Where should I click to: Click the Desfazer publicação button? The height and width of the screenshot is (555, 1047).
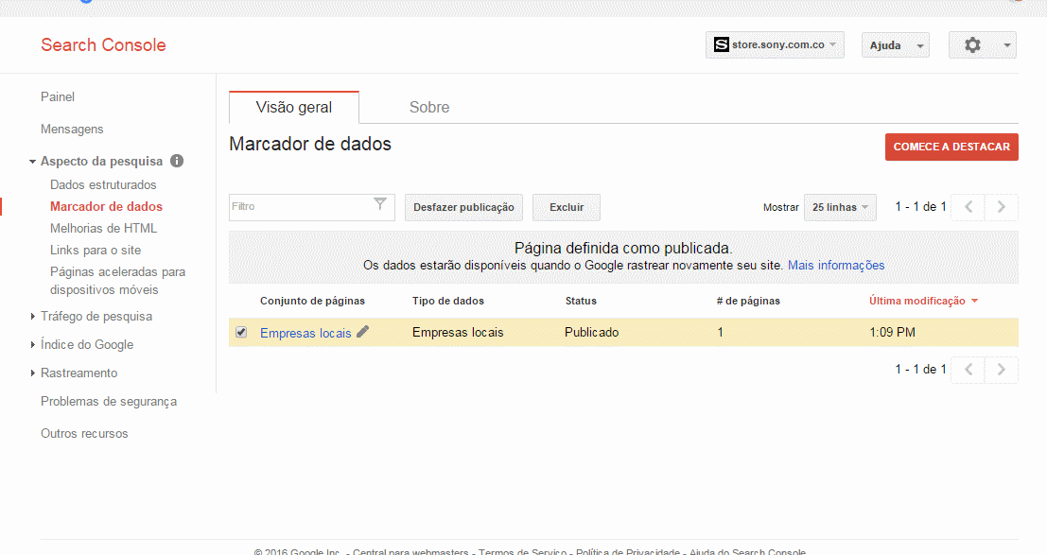(463, 206)
